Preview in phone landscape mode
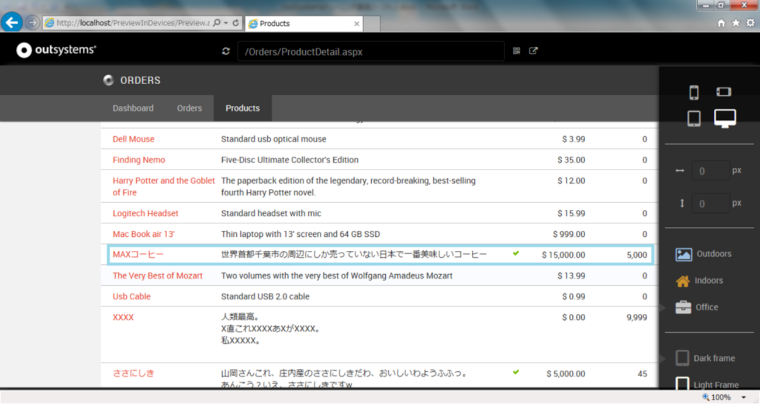This screenshot has height=404, width=760. (724, 92)
